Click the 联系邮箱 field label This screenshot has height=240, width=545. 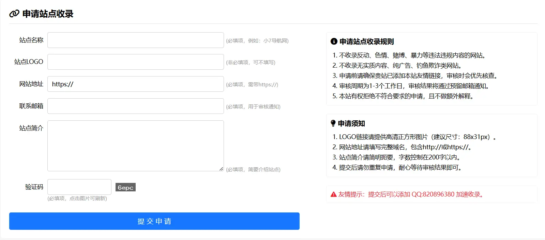click(x=31, y=106)
